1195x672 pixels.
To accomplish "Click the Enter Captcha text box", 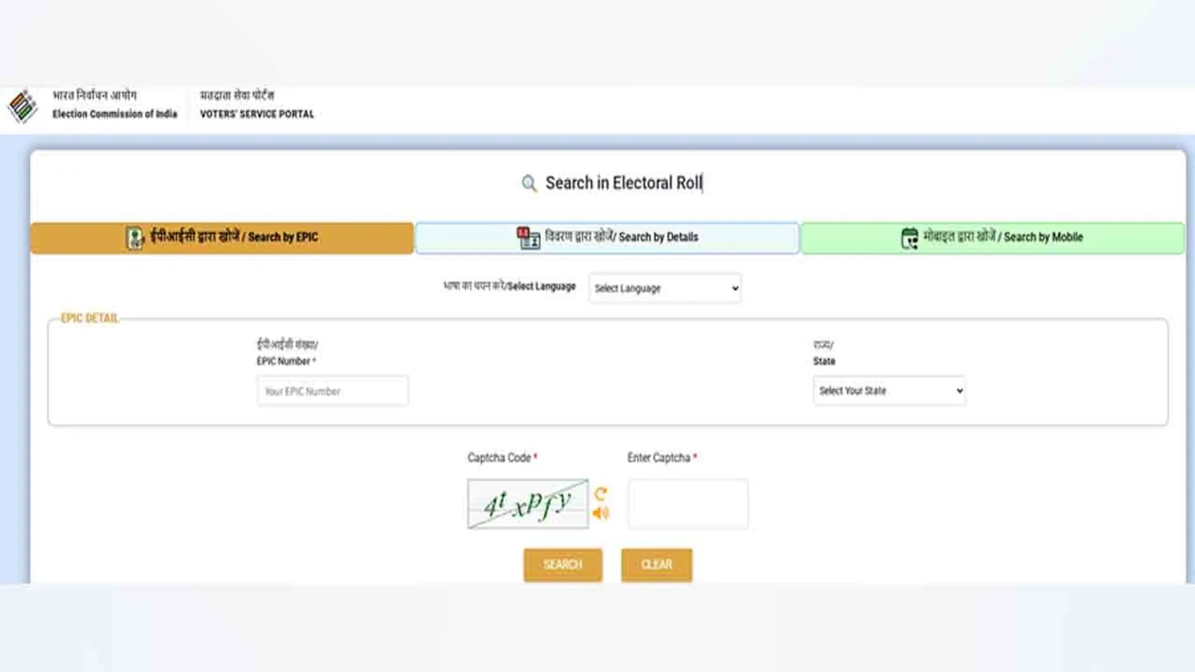I will [688, 504].
